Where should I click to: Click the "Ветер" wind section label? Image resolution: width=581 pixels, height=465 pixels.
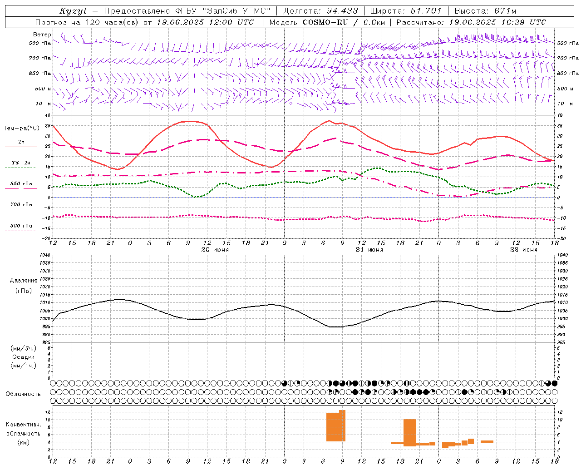[x=42, y=35]
